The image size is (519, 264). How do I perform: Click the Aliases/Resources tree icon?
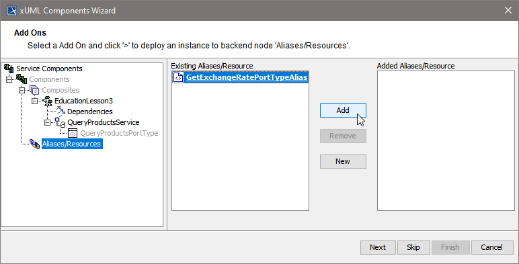[34, 144]
